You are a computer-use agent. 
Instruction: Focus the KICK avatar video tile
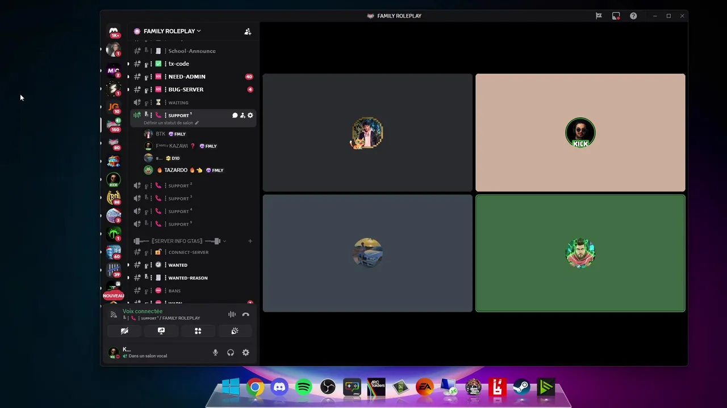(580, 133)
